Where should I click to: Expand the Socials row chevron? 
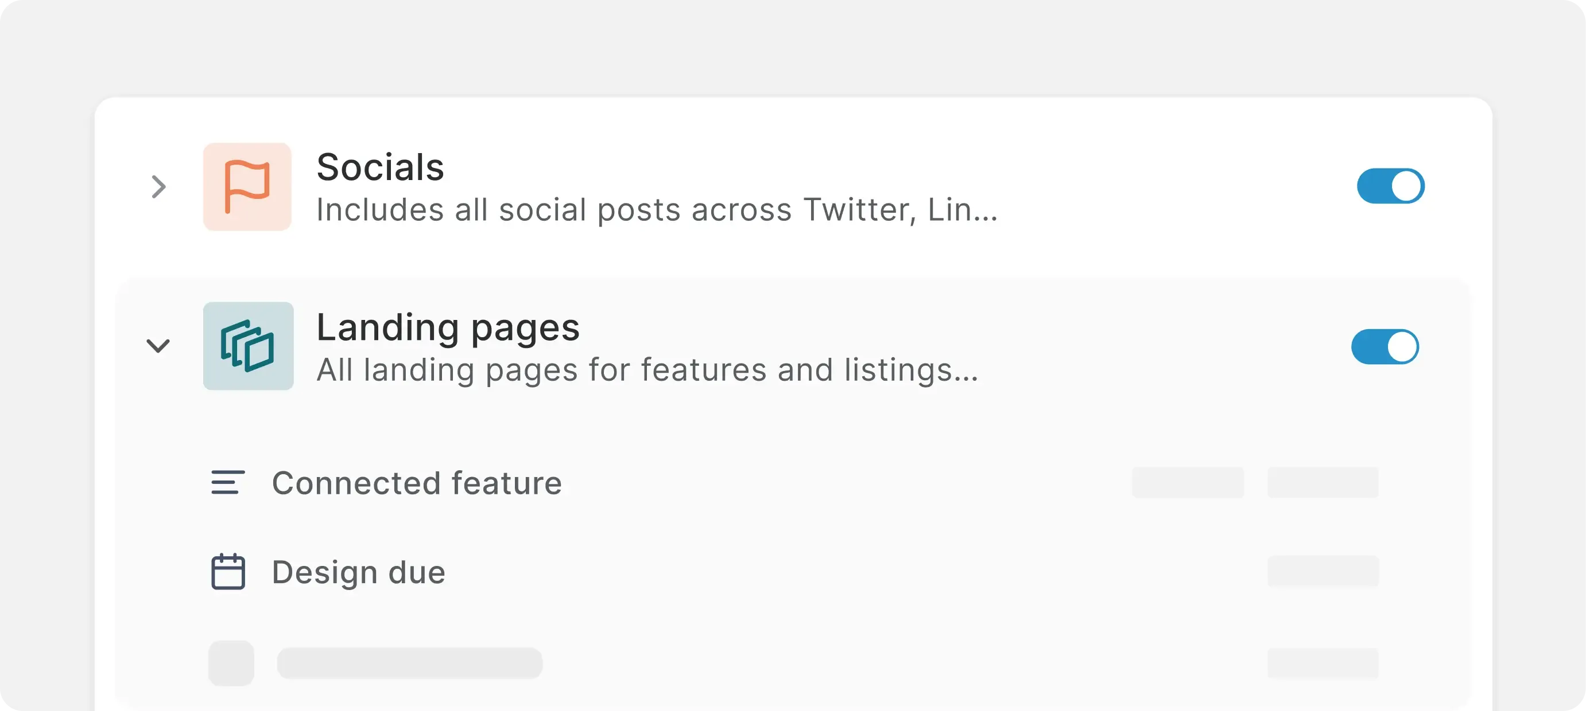(158, 187)
